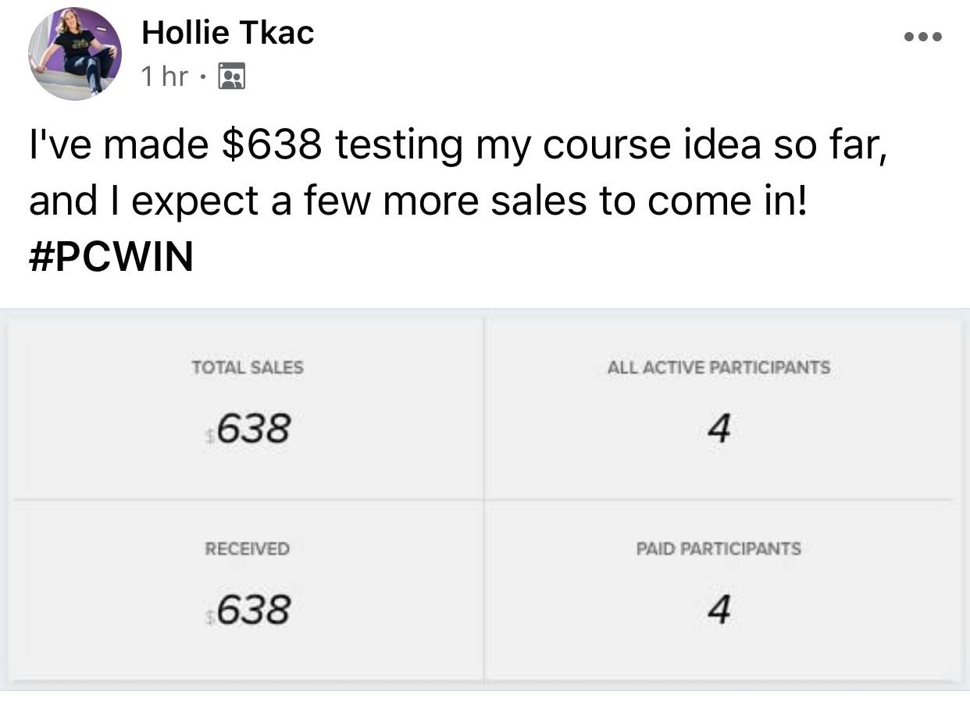Click the All Active Participants label

click(719, 367)
